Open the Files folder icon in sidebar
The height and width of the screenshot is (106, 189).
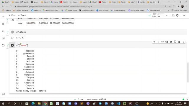click(x=3, y=45)
